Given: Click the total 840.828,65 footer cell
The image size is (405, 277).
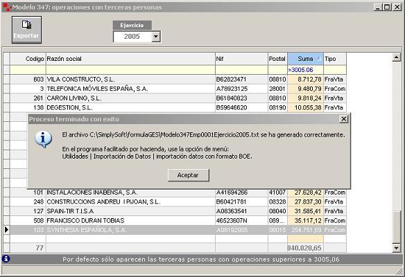Looking at the screenshot, I should [x=306, y=248].
